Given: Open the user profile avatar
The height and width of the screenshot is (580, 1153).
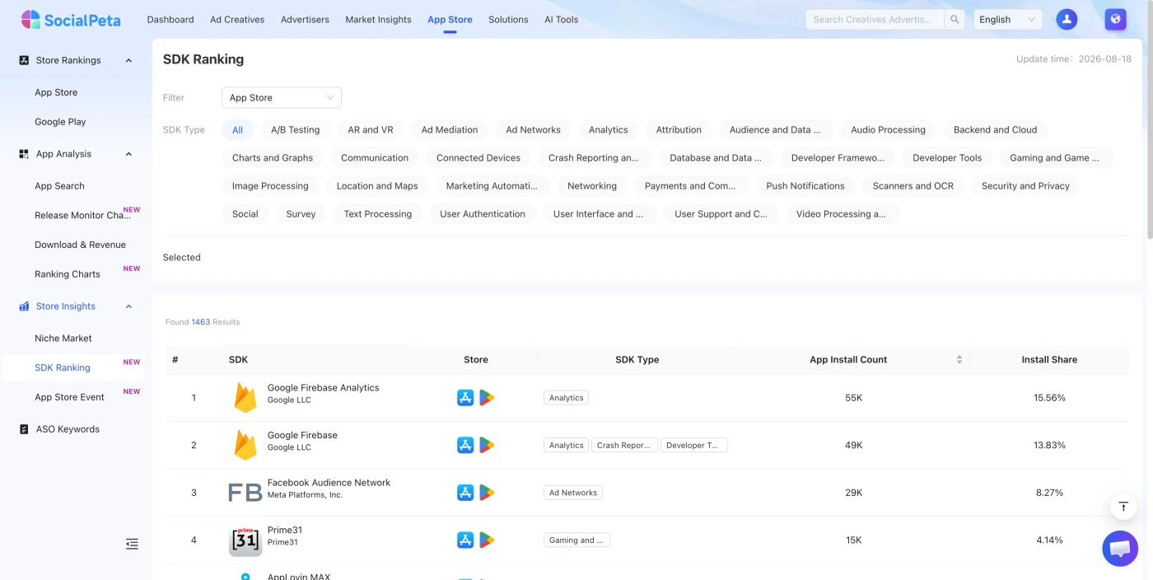Looking at the screenshot, I should (x=1067, y=20).
